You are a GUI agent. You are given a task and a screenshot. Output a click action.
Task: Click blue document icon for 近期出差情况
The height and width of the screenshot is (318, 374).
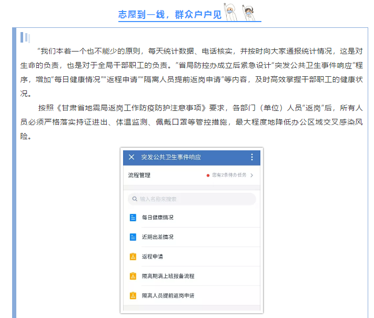pos(133,237)
